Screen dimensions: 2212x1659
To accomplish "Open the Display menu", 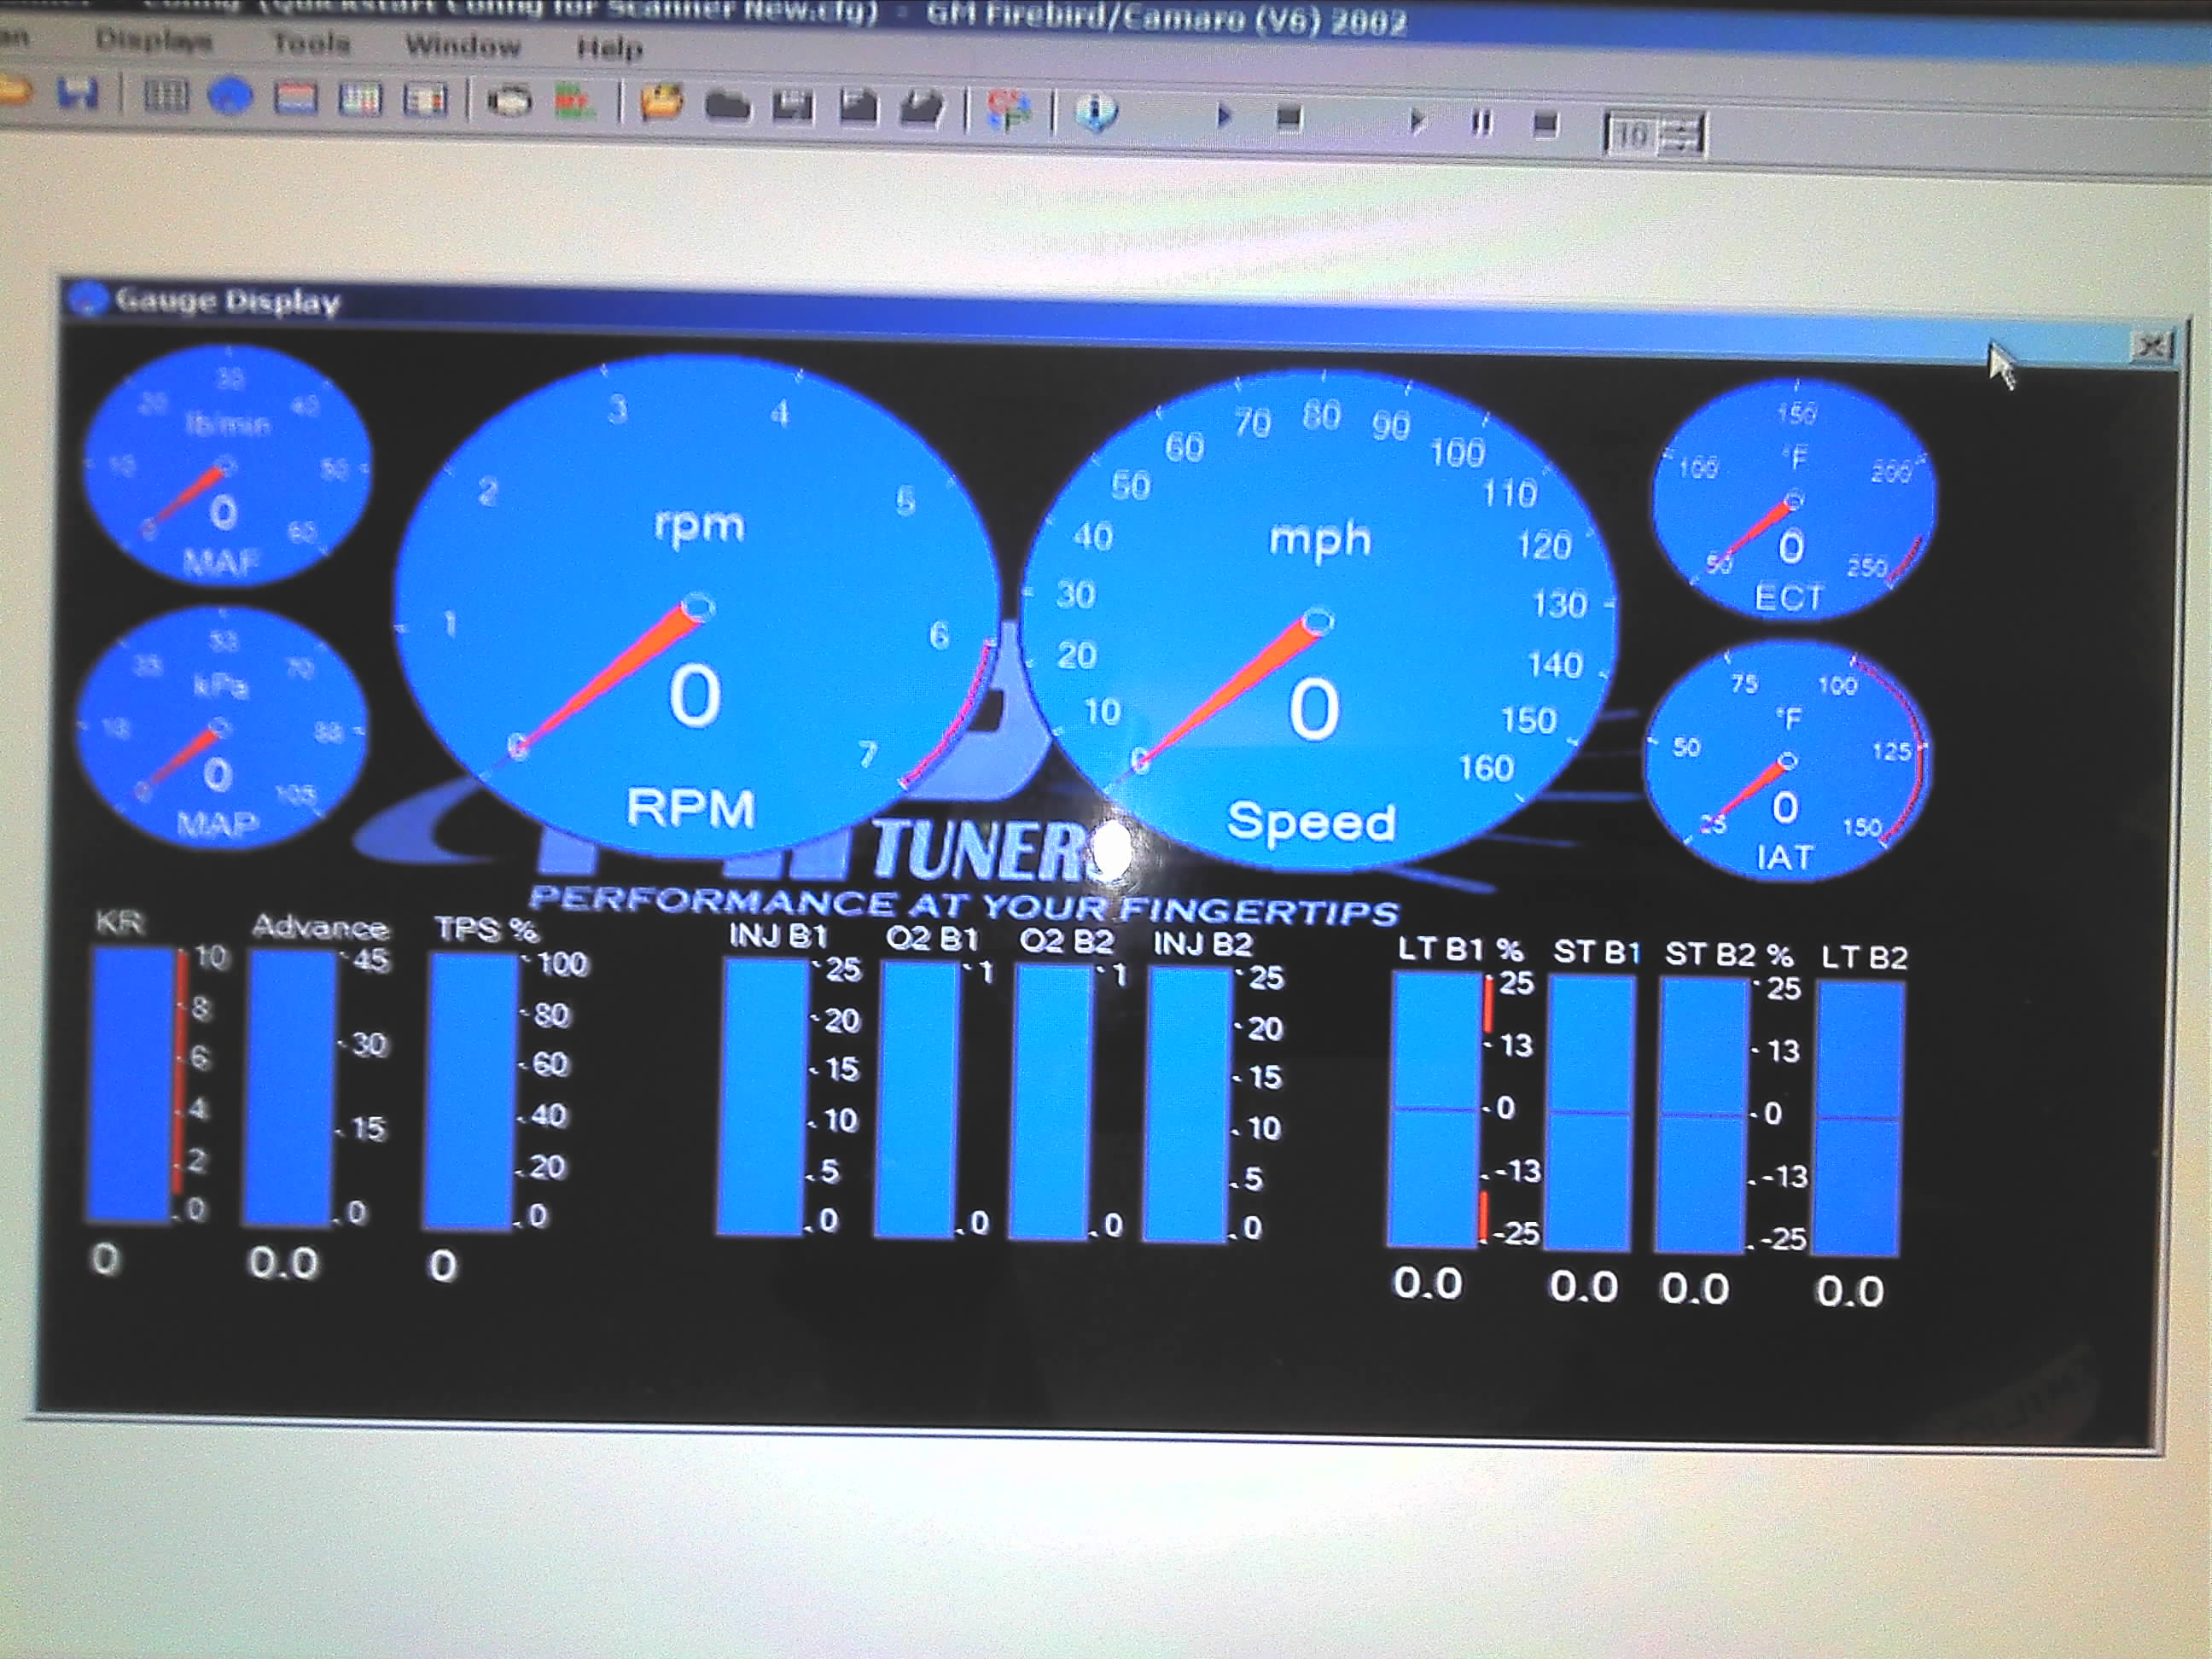I will pyautogui.click(x=153, y=41).
